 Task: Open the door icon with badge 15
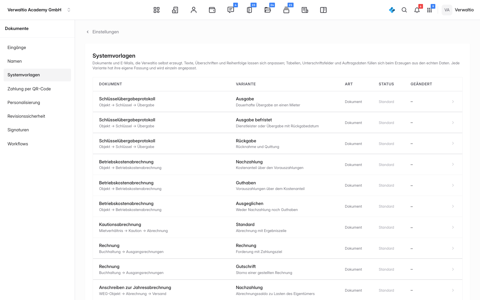[x=249, y=10]
